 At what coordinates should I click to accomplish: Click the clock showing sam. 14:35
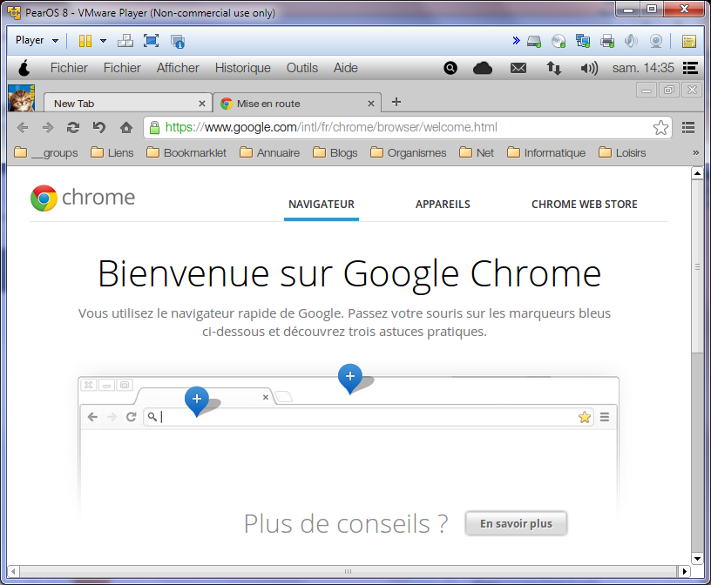(643, 68)
